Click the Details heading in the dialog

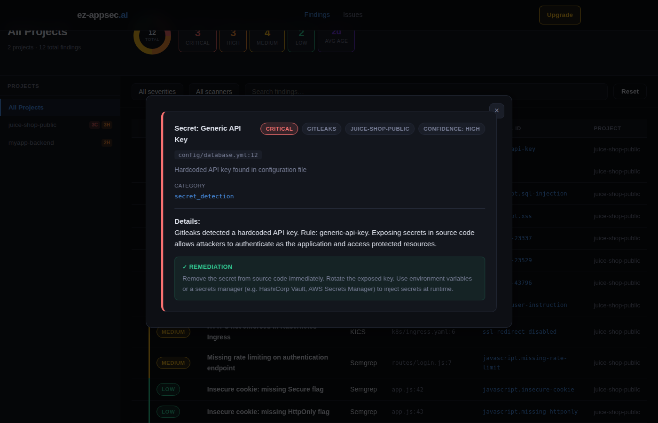pos(187,221)
